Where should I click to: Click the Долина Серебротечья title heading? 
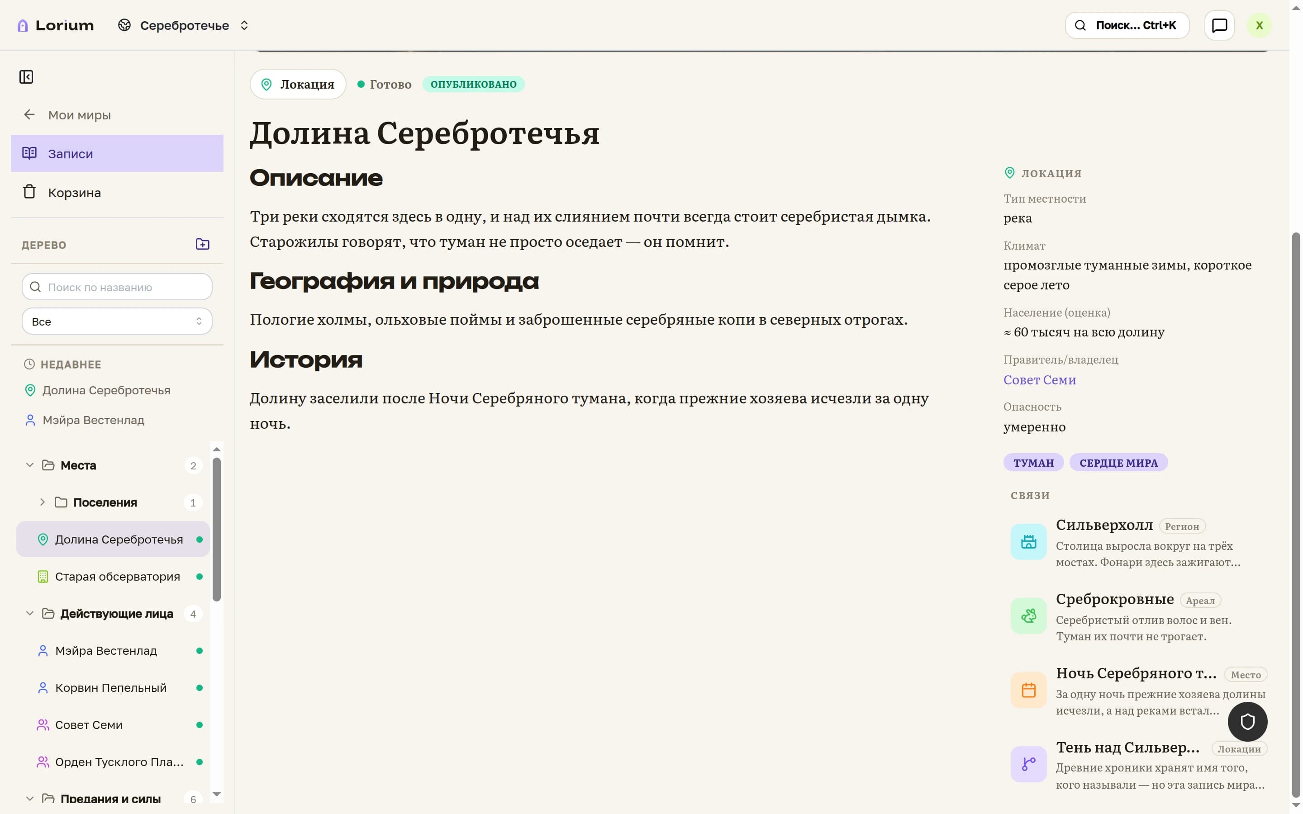[x=424, y=133]
